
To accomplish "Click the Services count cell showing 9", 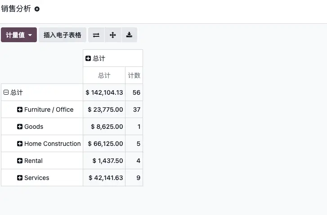I will pos(134,178).
